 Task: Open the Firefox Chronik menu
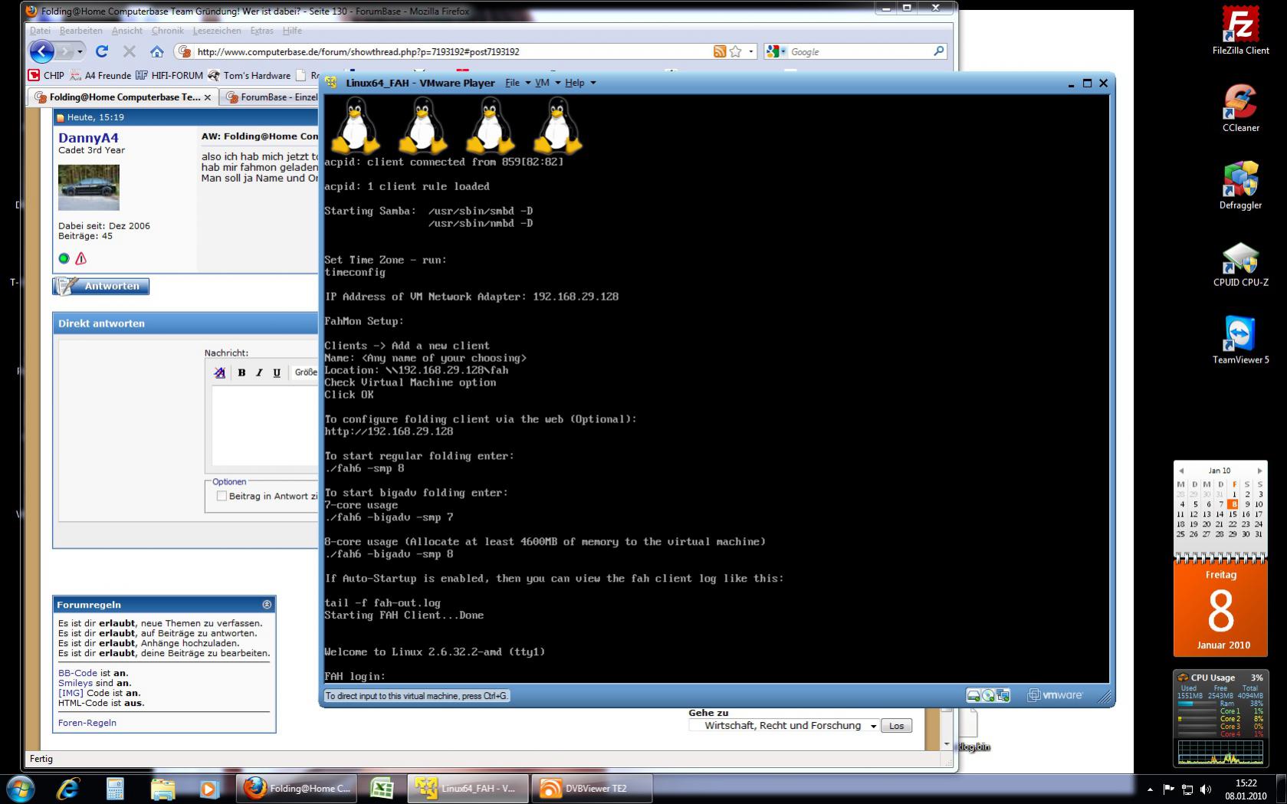point(167,31)
